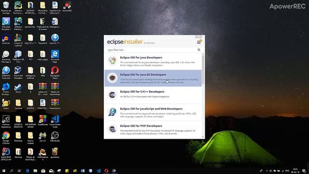Close the Eclipse Installer window

coord(198,37)
